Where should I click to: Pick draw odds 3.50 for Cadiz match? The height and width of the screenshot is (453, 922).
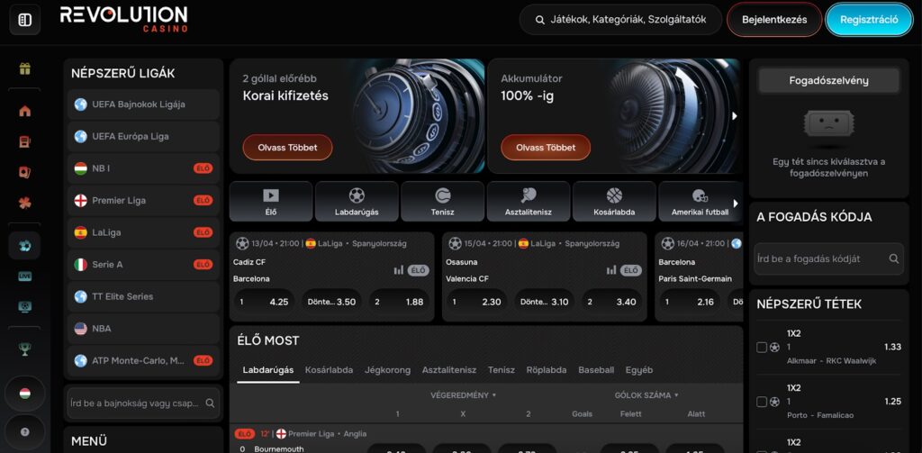(331, 302)
